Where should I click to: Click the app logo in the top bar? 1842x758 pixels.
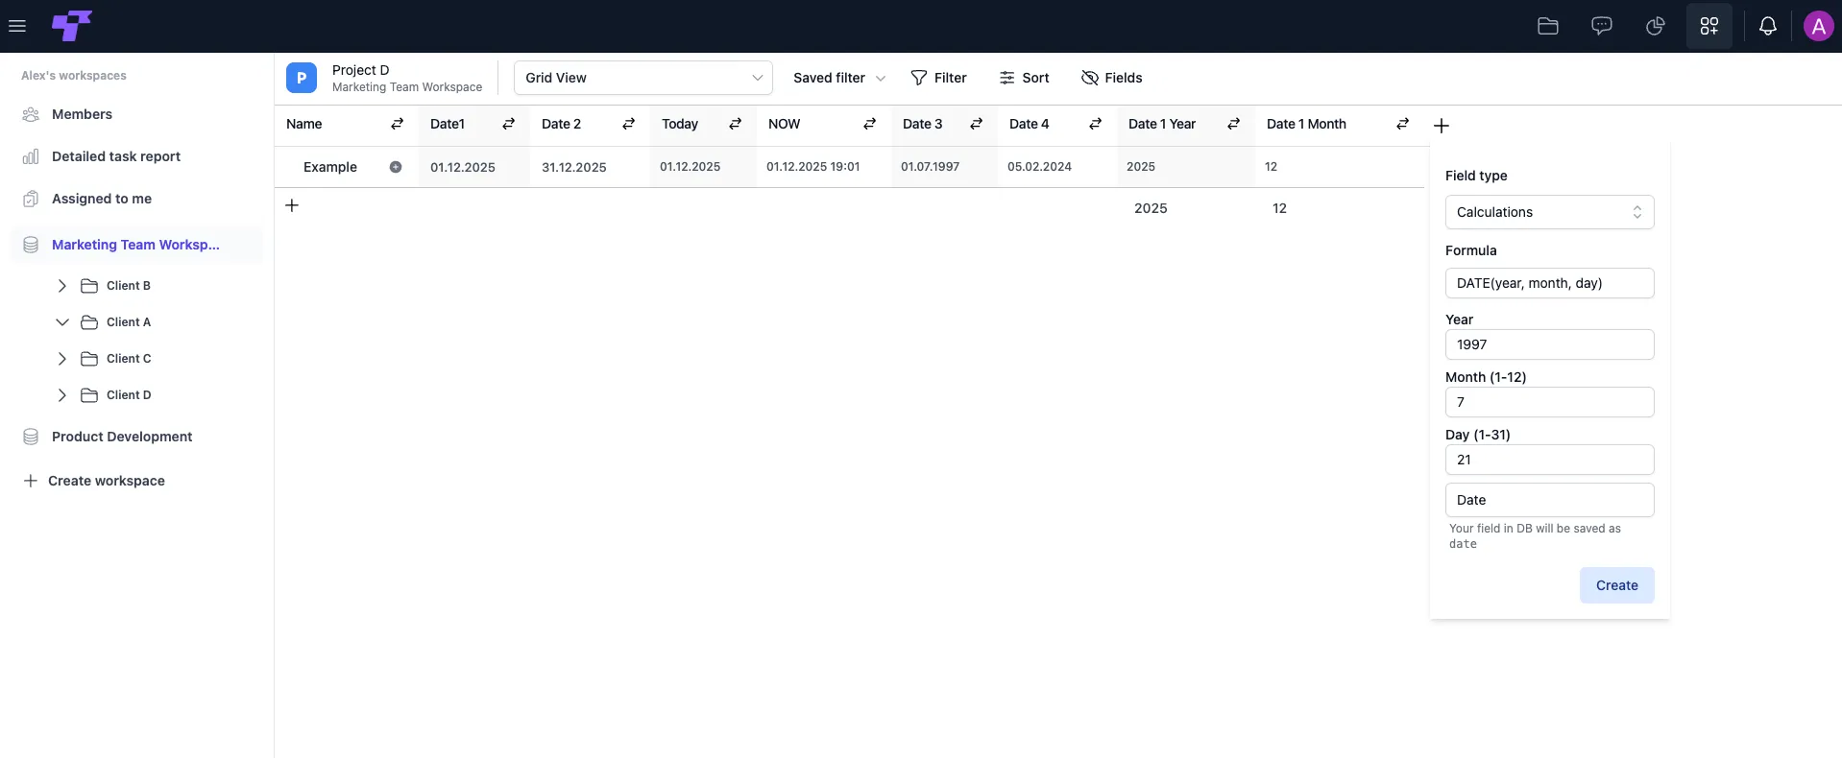72,26
